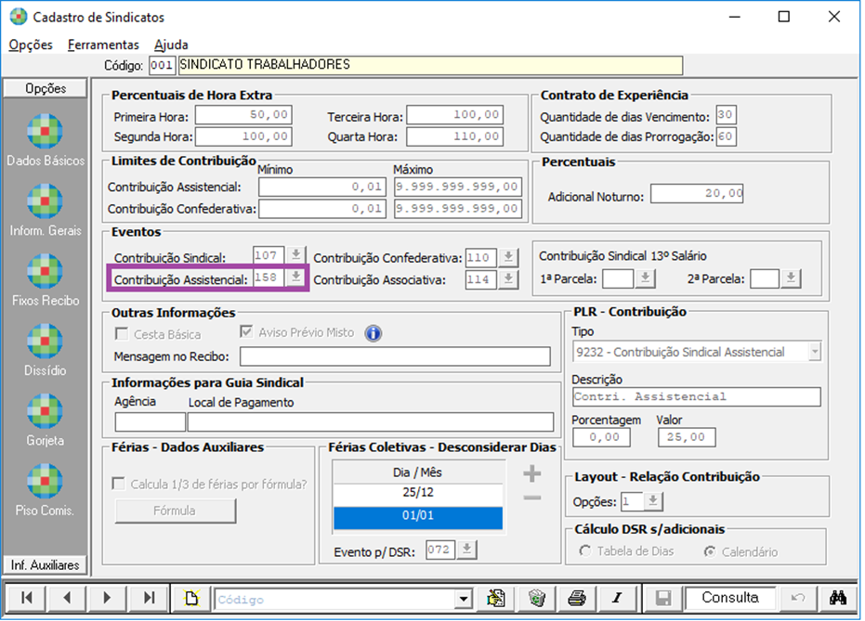Click the PLR Descrição field

pos(696,396)
